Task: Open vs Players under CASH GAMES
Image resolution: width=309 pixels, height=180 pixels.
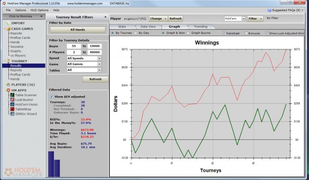Action: [18, 56]
